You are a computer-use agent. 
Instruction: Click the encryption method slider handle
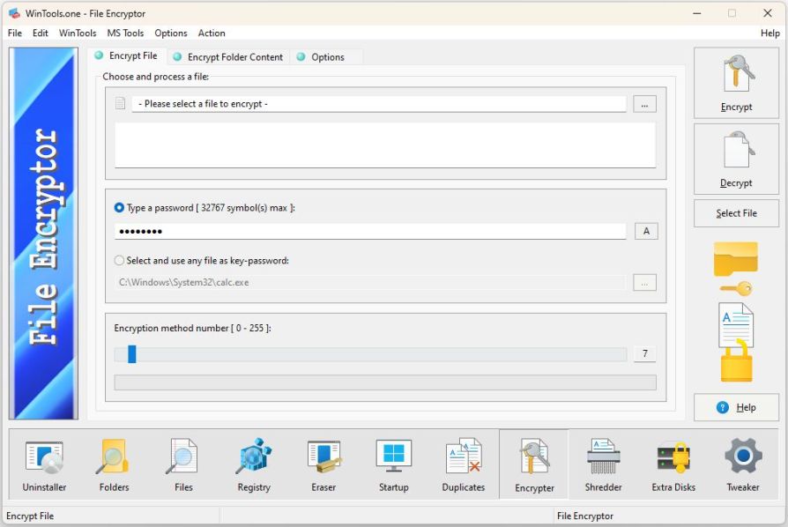coord(131,353)
